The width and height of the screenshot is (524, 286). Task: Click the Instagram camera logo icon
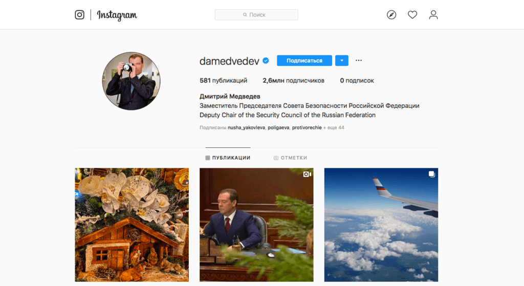[79, 15]
